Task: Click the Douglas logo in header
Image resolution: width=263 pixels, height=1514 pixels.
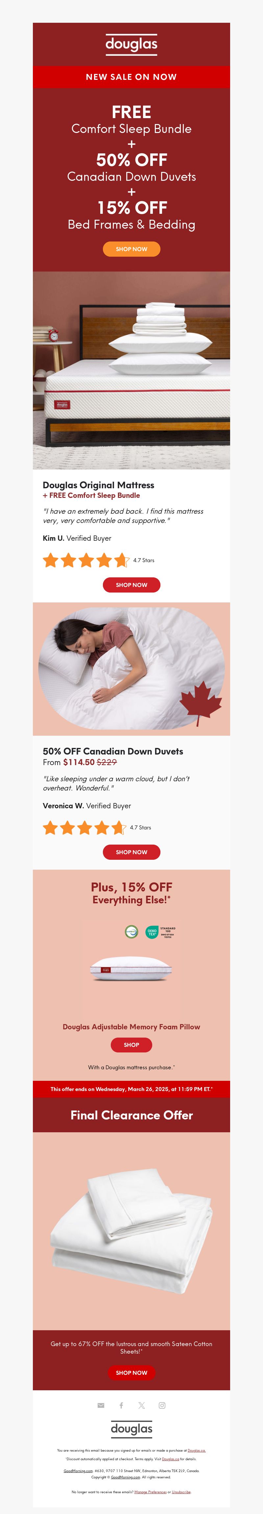Action: point(131,45)
